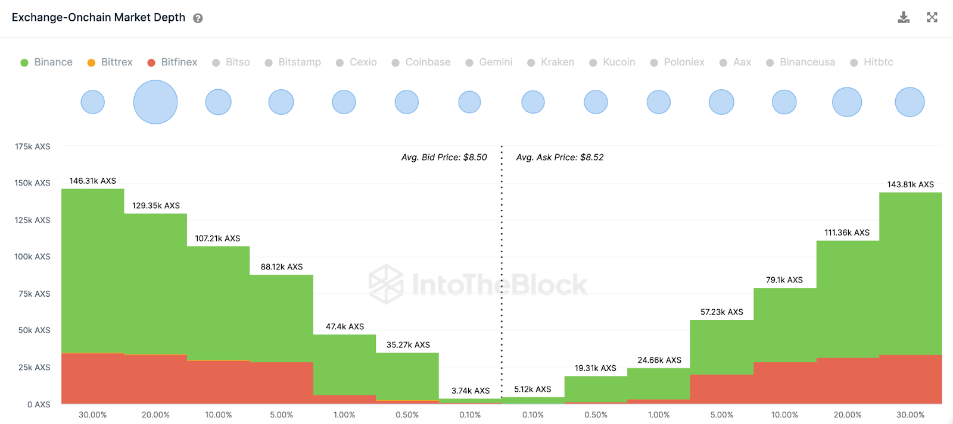Enable Coinbase exchange in legend
This screenshot has width=953, height=424.
tap(421, 62)
